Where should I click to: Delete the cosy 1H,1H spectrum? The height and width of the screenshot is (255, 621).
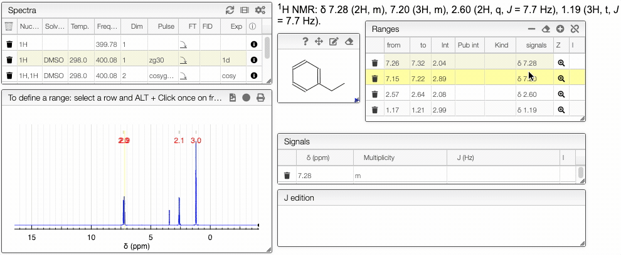[x=9, y=76]
